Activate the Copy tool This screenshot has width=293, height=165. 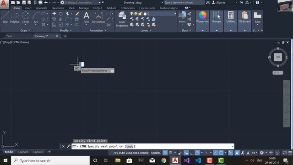point(54,19)
